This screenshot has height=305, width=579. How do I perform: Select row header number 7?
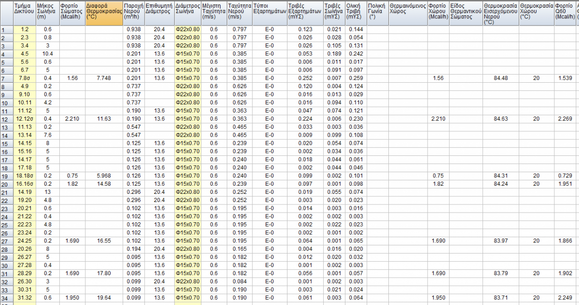[x=7, y=78]
